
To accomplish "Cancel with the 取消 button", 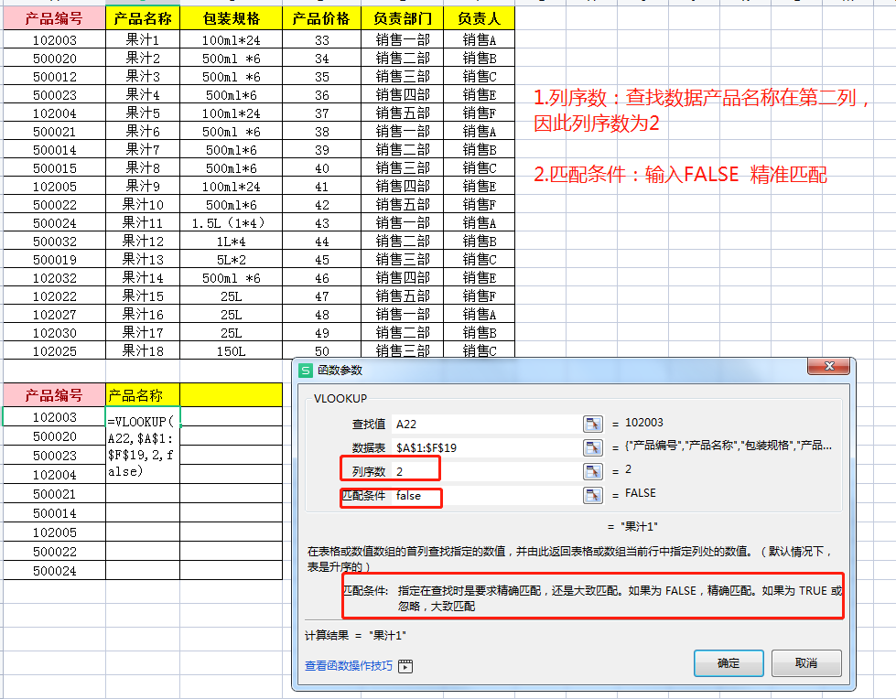I will (x=806, y=663).
